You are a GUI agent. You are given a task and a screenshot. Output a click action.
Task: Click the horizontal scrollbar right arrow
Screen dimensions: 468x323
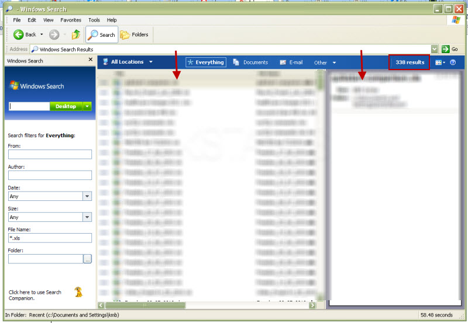tap(312, 305)
